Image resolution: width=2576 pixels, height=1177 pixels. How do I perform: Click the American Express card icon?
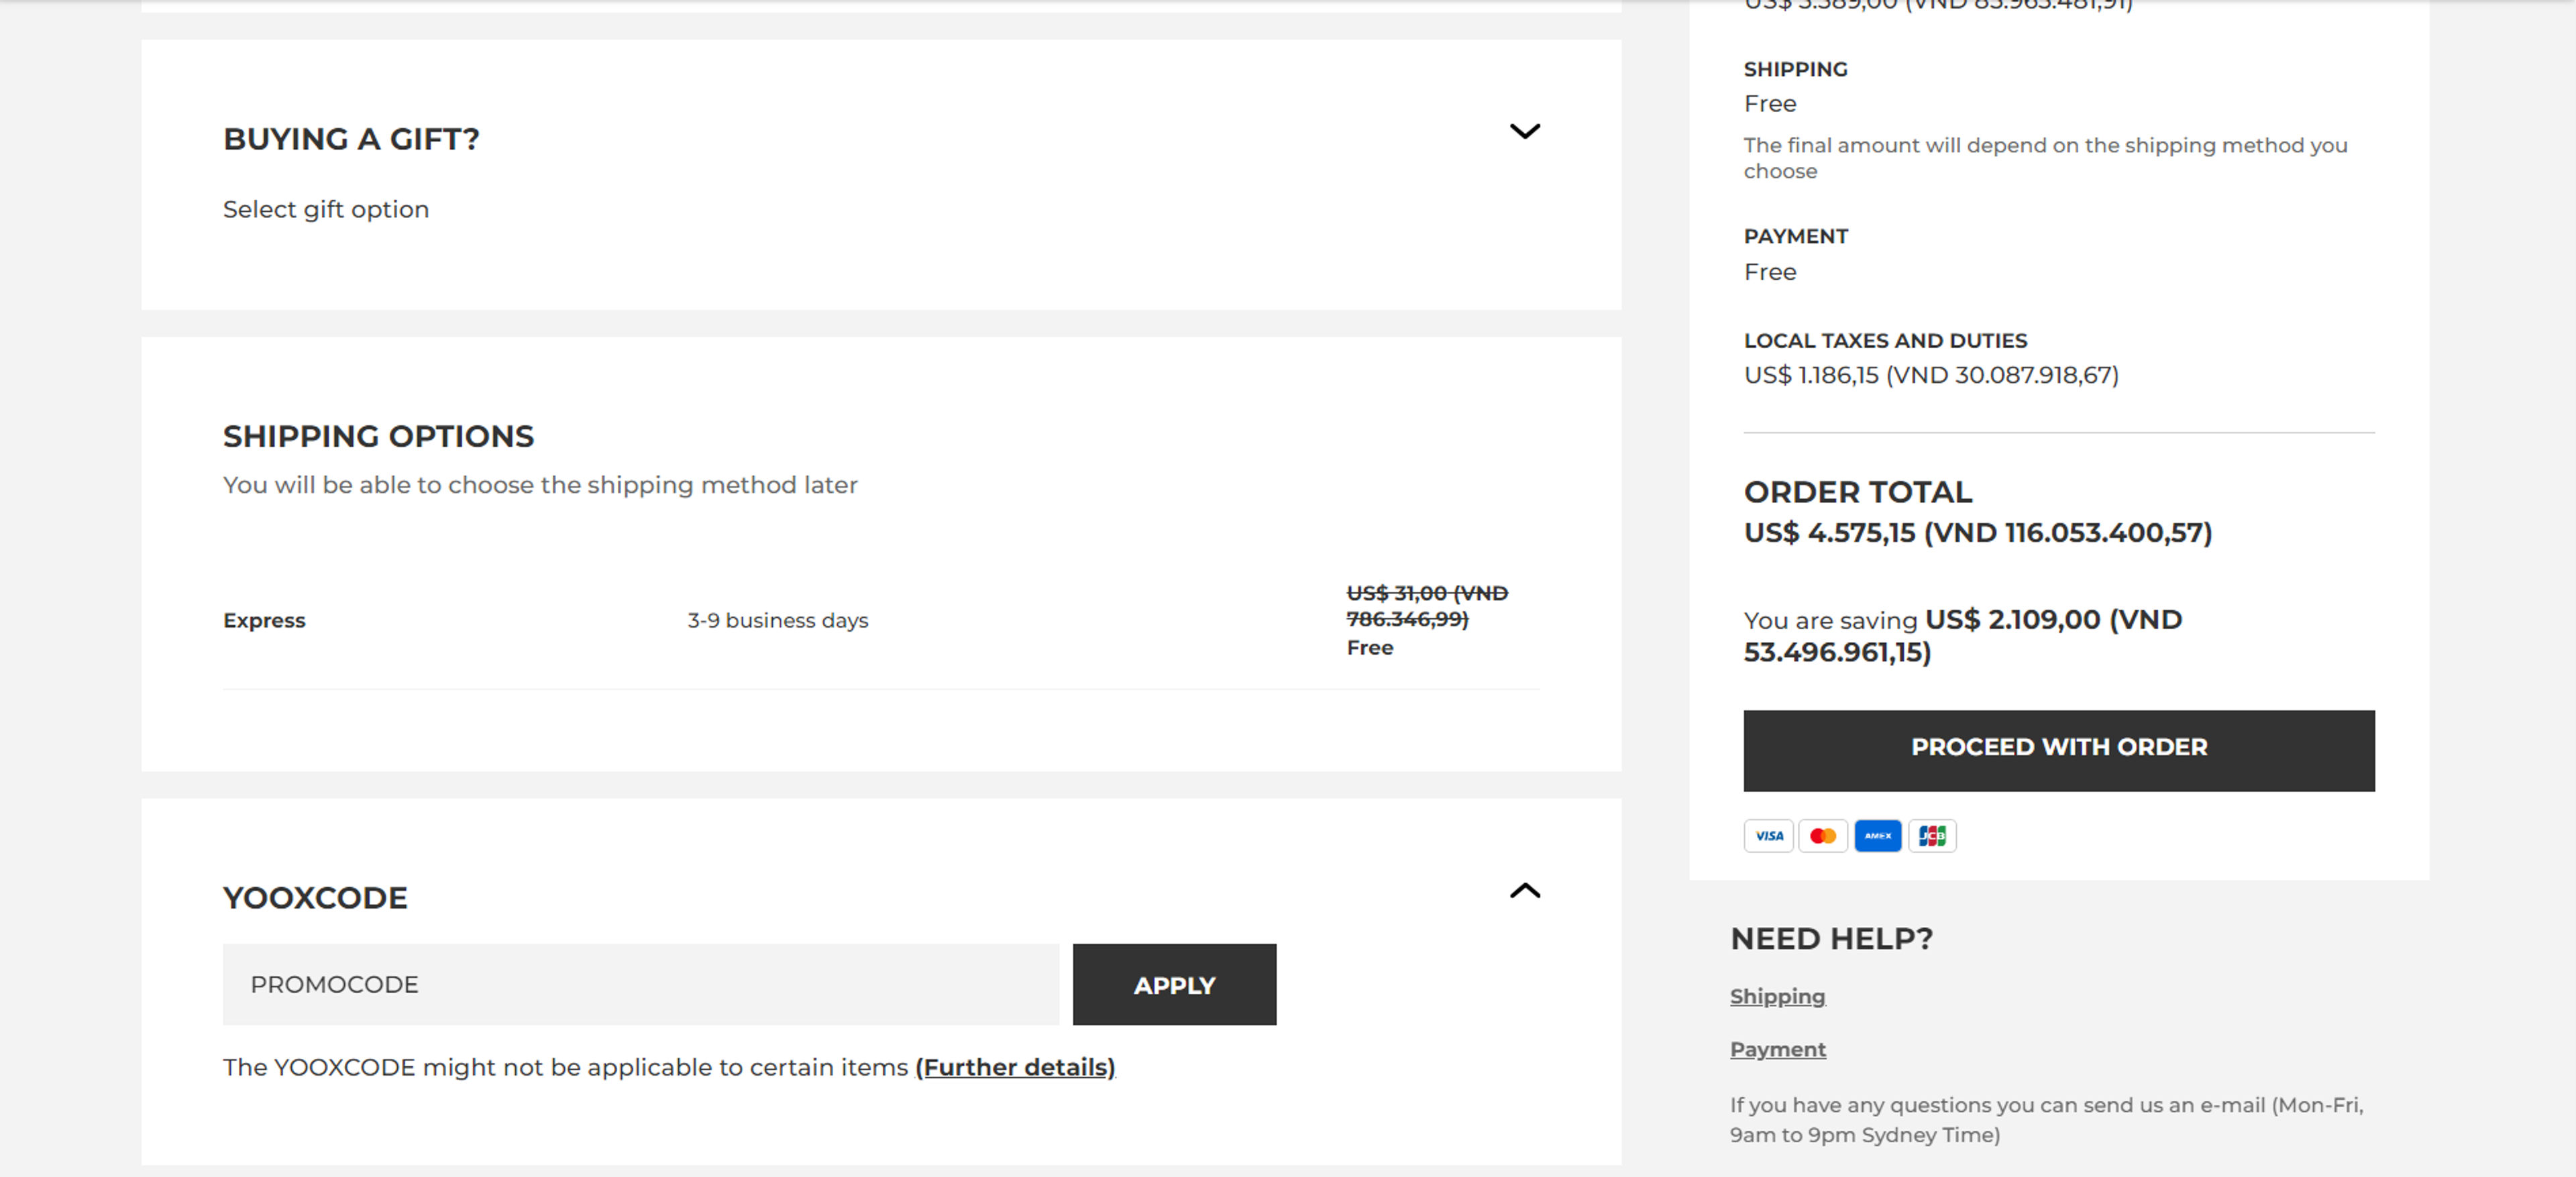[1877, 835]
